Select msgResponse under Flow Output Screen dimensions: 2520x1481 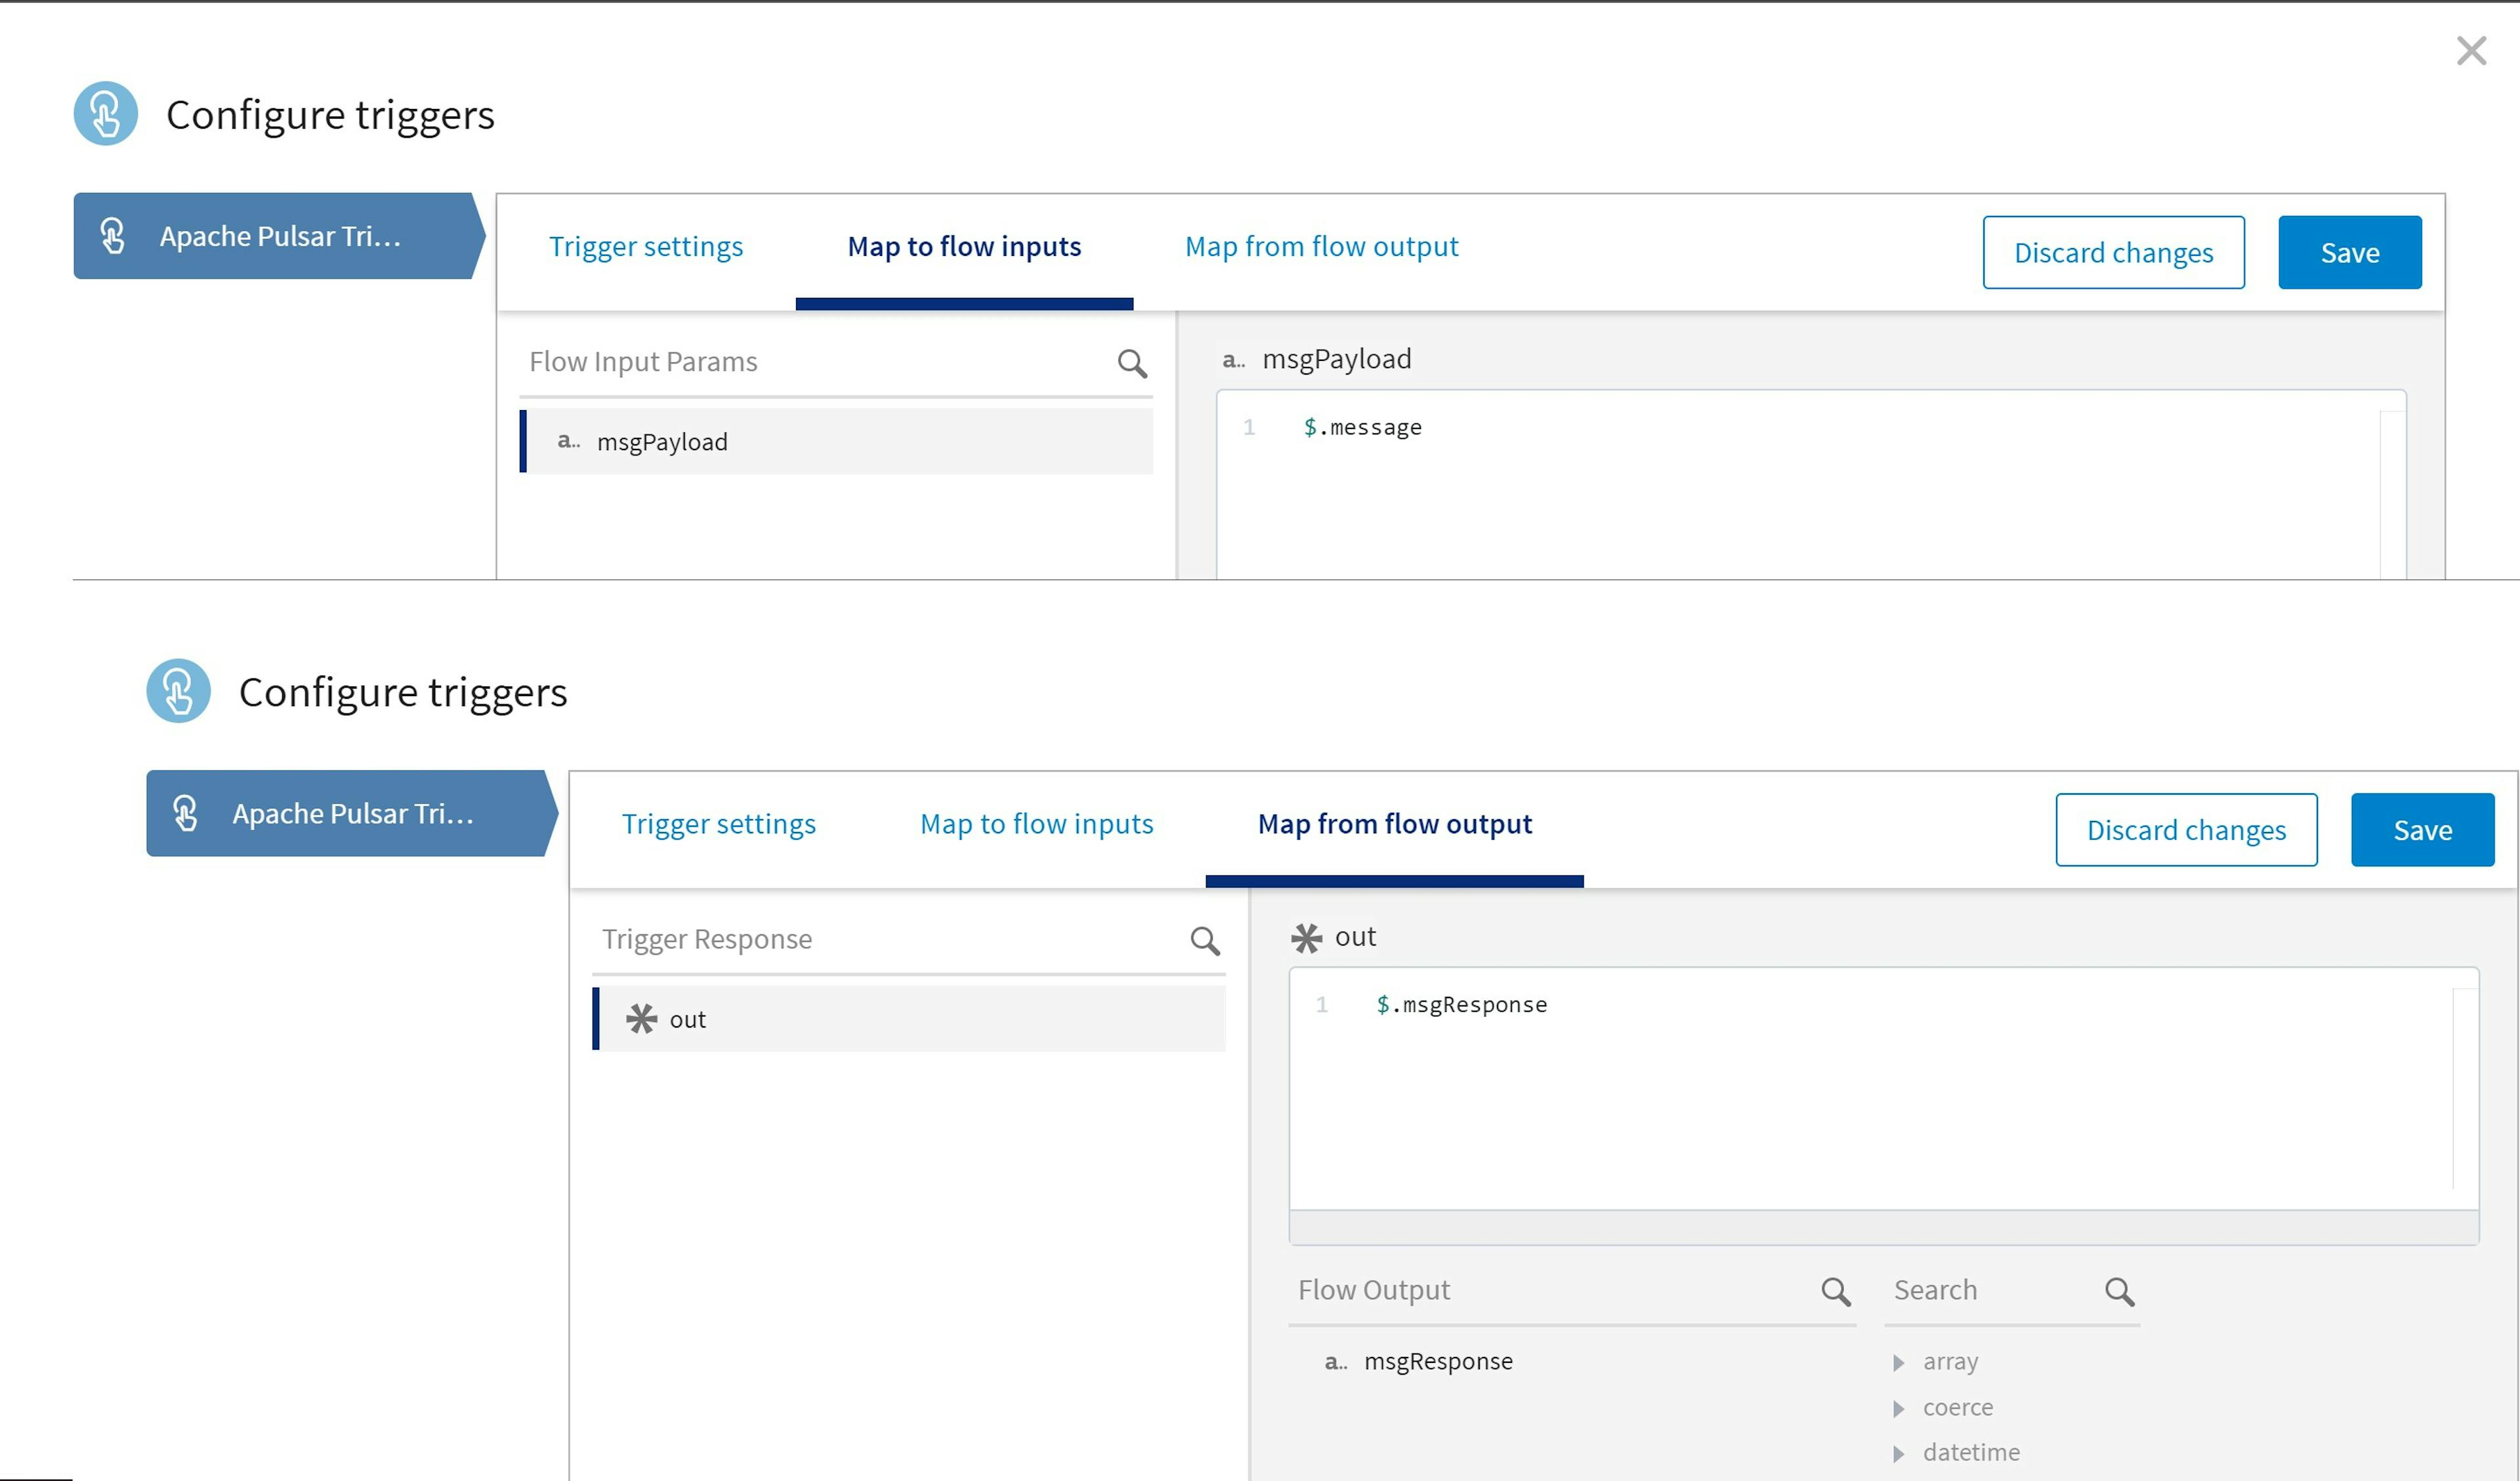(1438, 1361)
